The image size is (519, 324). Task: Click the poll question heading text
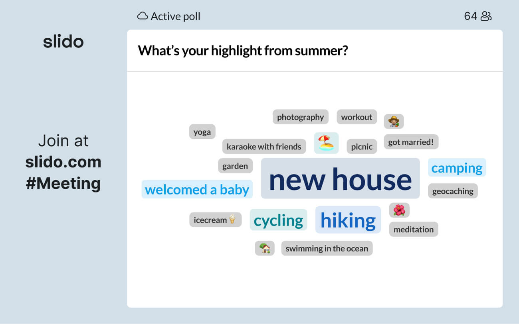pos(243,51)
